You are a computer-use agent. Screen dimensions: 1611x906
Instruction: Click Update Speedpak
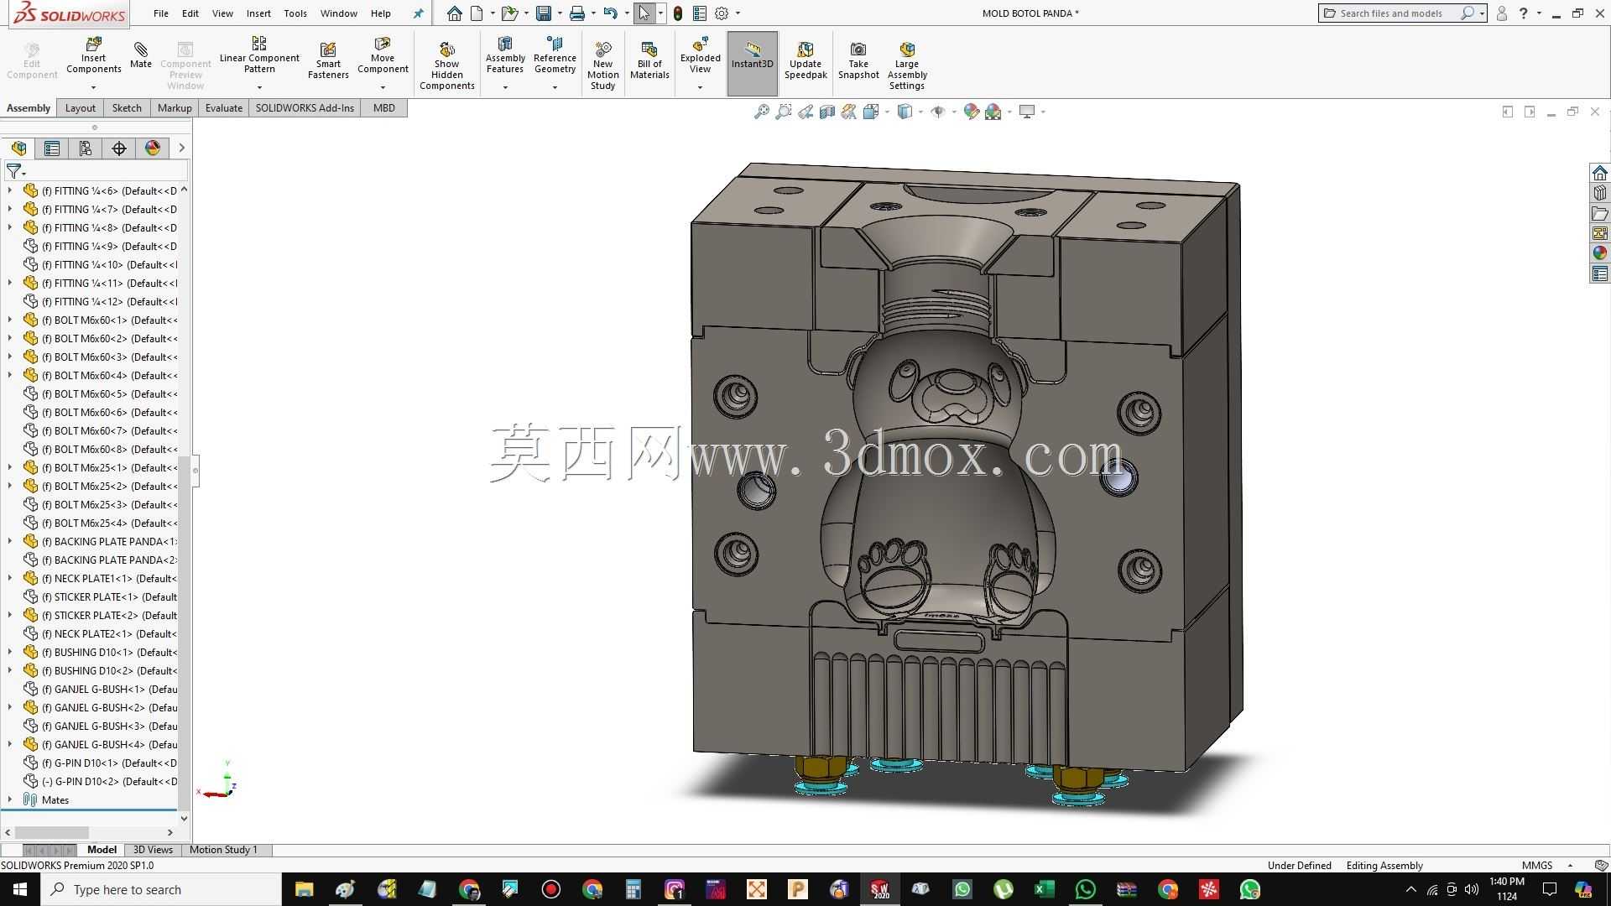[x=805, y=60]
